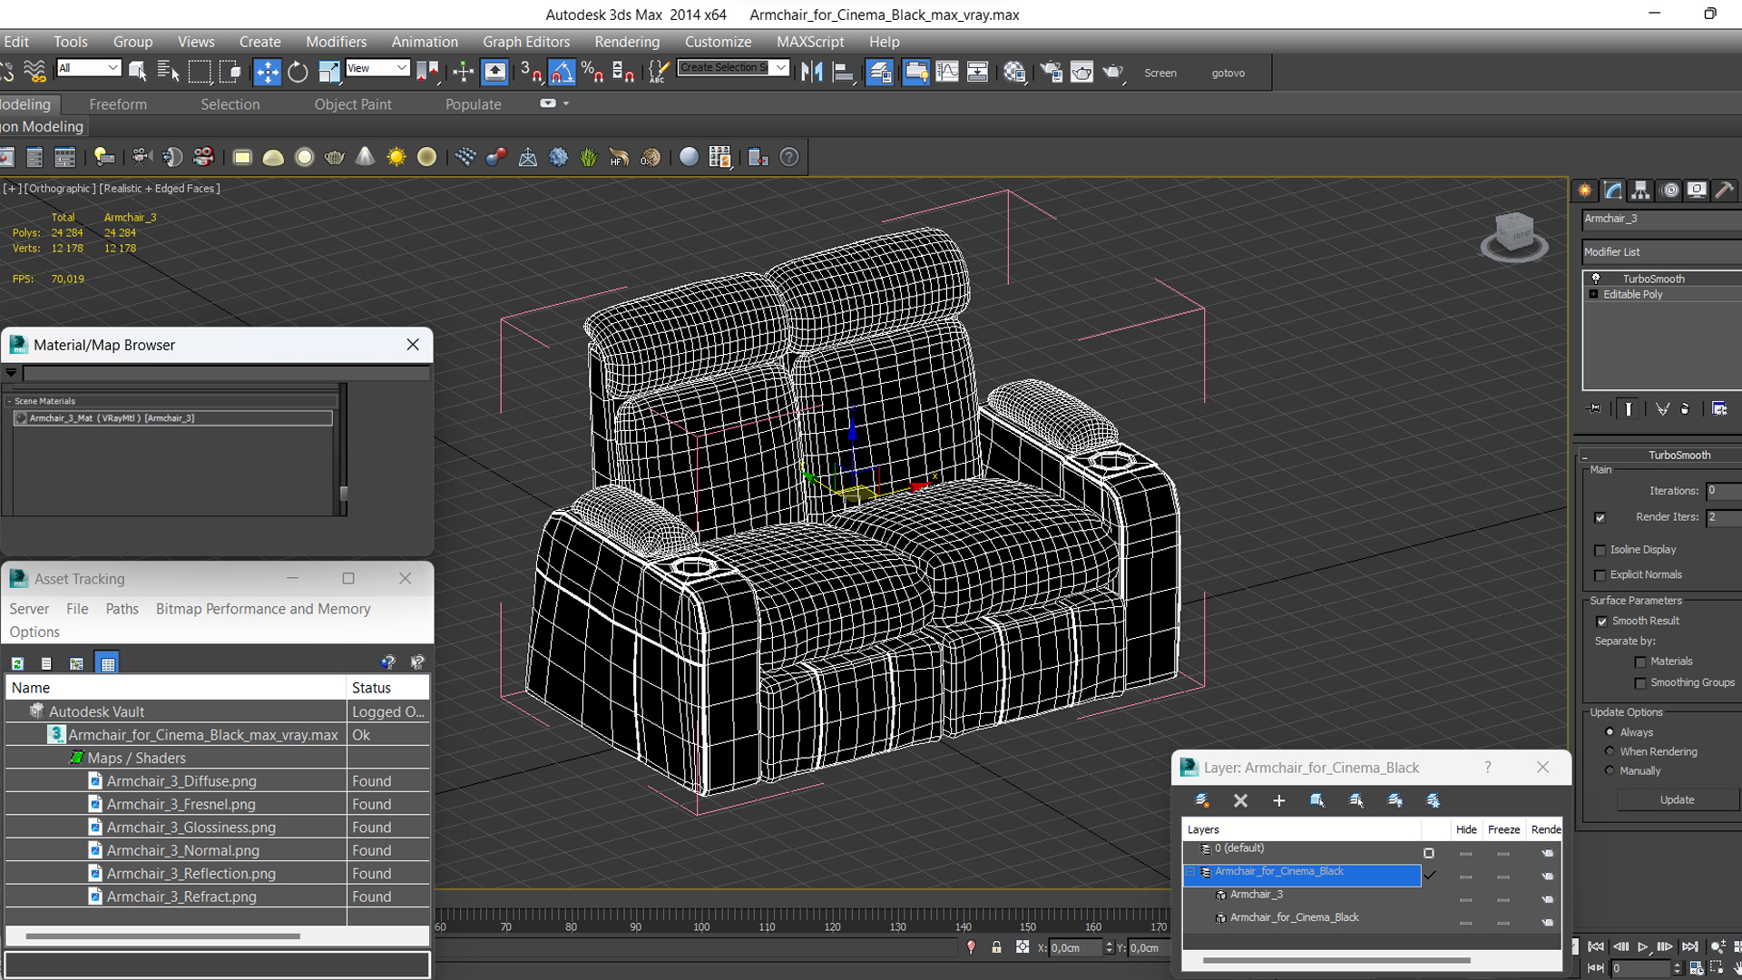Switch to the Object Paint ribbon tab

click(353, 104)
